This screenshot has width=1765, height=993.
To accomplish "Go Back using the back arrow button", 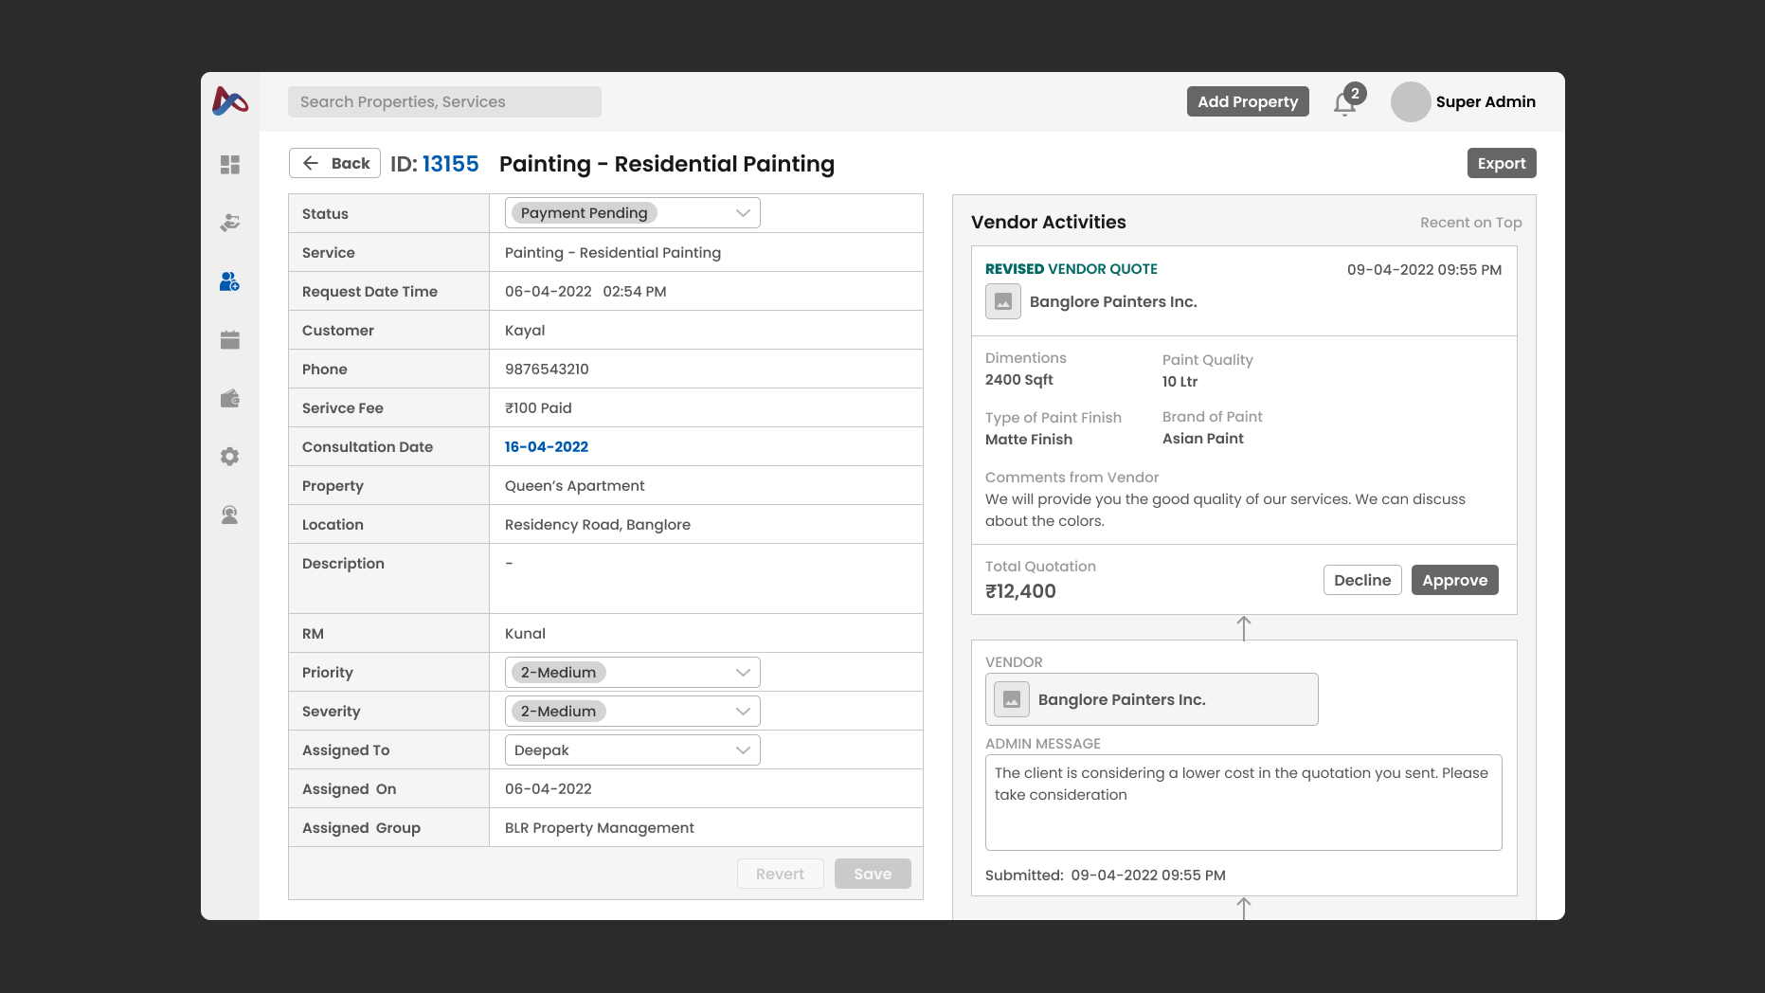I will pos(333,162).
